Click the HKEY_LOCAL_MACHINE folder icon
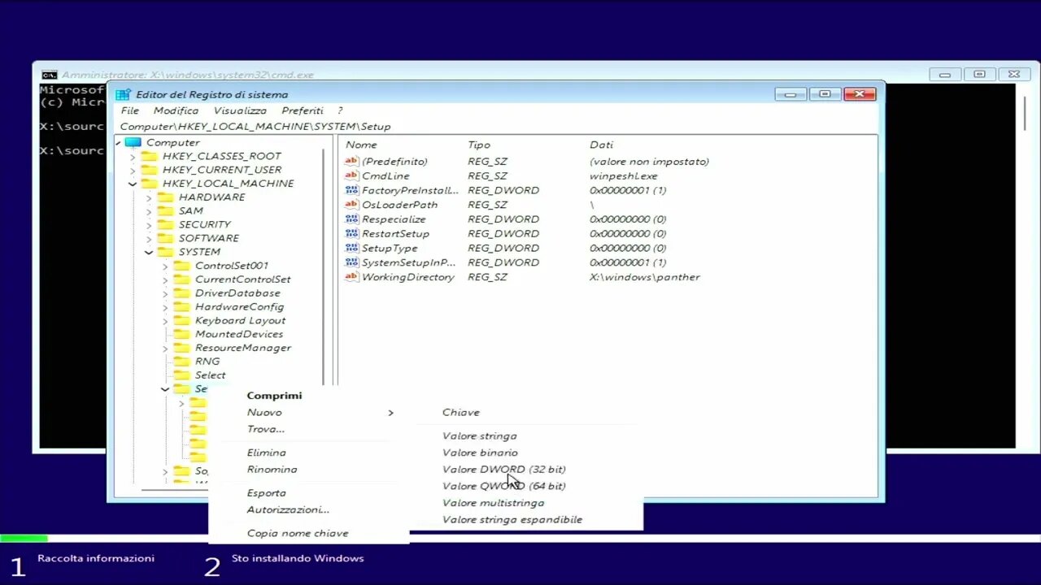 pos(149,184)
